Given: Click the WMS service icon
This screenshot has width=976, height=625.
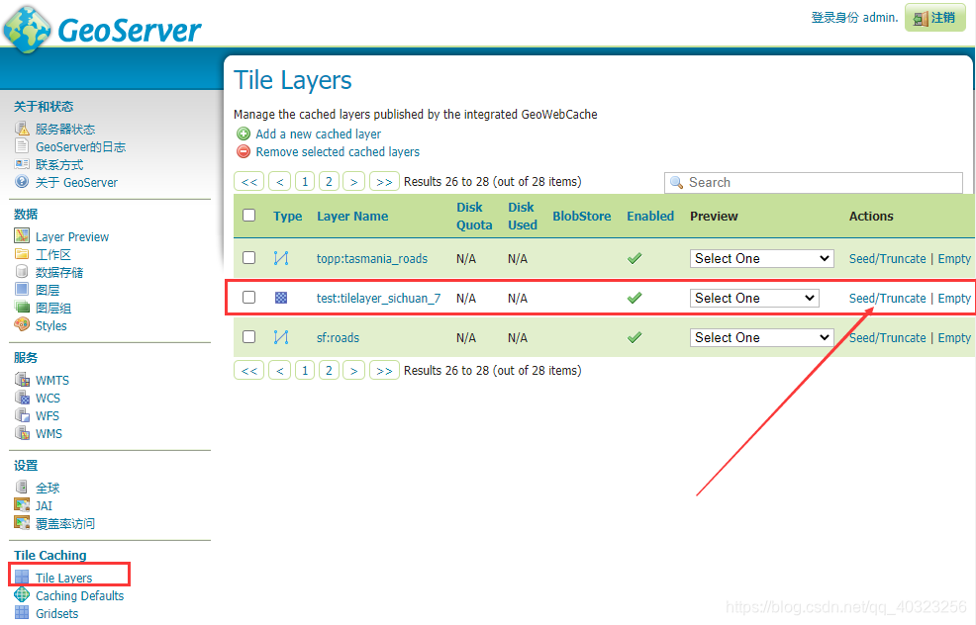Looking at the screenshot, I should (x=22, y=433).
